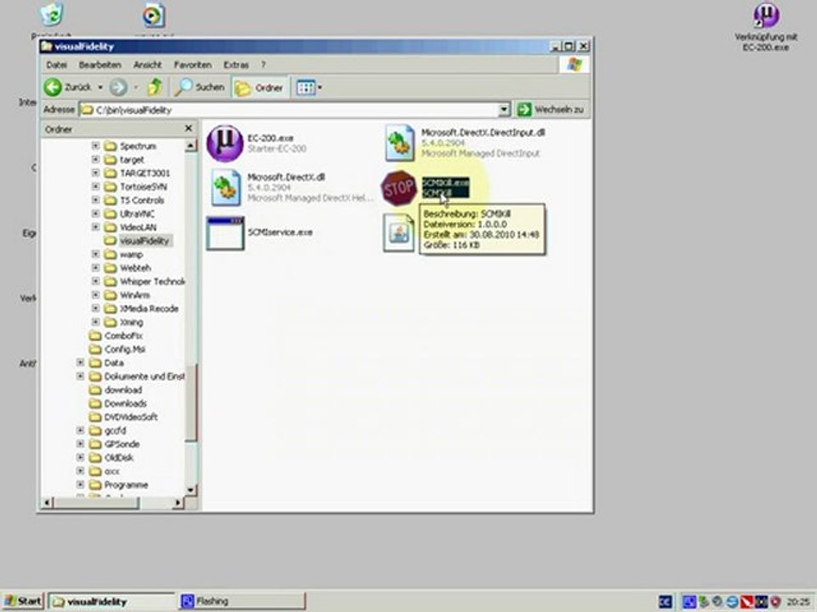Select the Microsoft.DirectX.DirectInput.dll icon
Screen dimensions: 817x612
pos(400,143)
